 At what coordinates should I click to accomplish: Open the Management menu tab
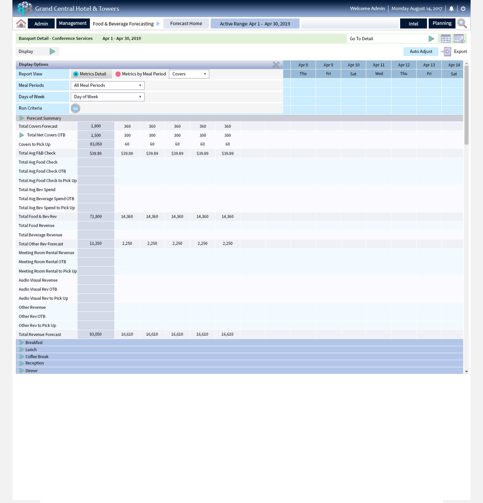pos(73,23)
